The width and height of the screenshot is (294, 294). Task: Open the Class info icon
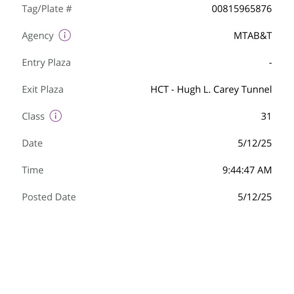(55, 116)
